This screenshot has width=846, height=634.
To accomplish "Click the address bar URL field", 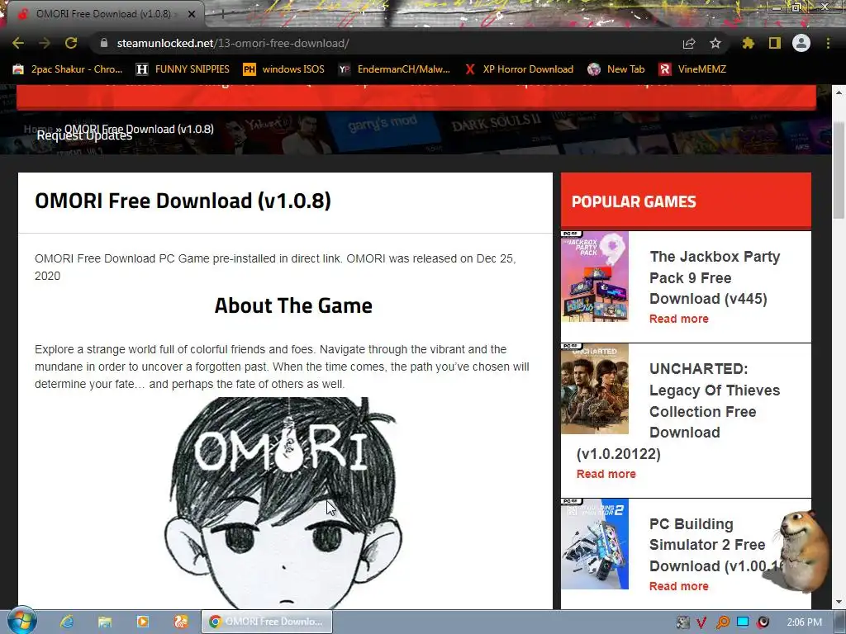I will pyautogui.click(x=388, y=43).
